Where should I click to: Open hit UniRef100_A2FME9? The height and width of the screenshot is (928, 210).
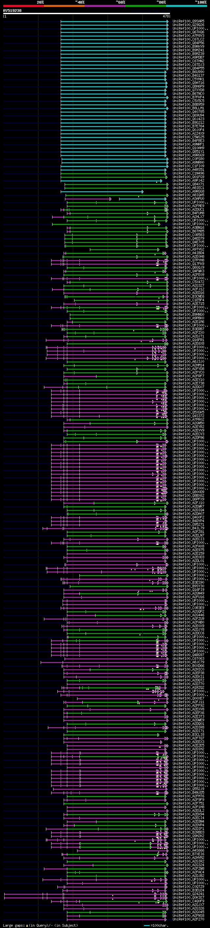[188, 206]
